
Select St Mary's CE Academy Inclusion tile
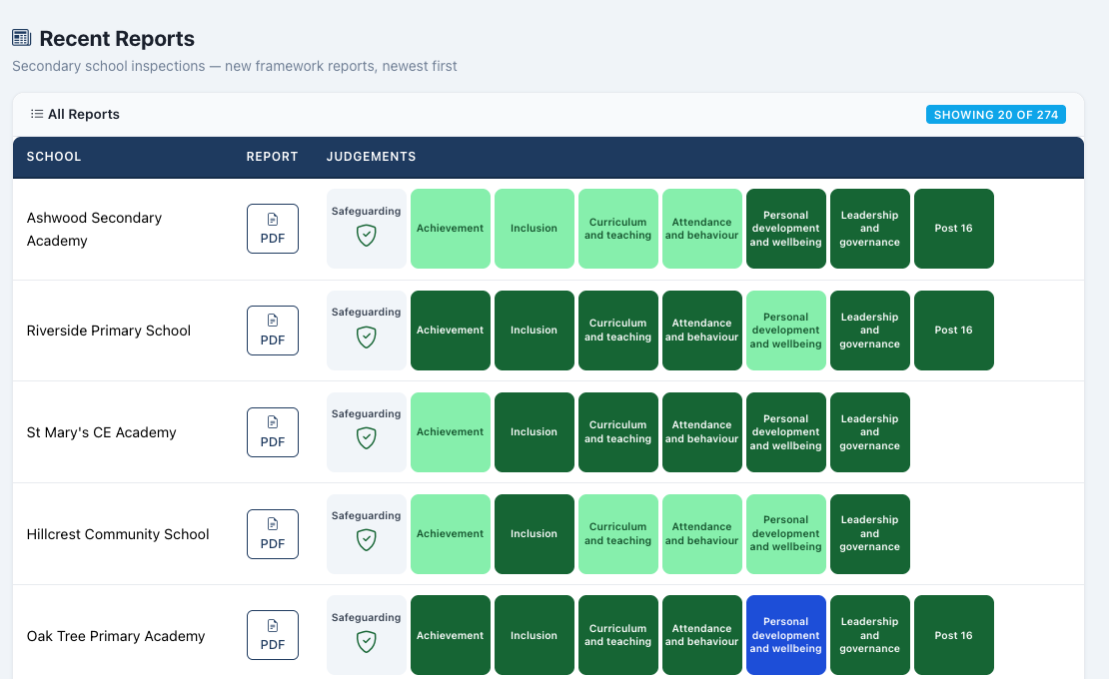click(x=534, y=431)
